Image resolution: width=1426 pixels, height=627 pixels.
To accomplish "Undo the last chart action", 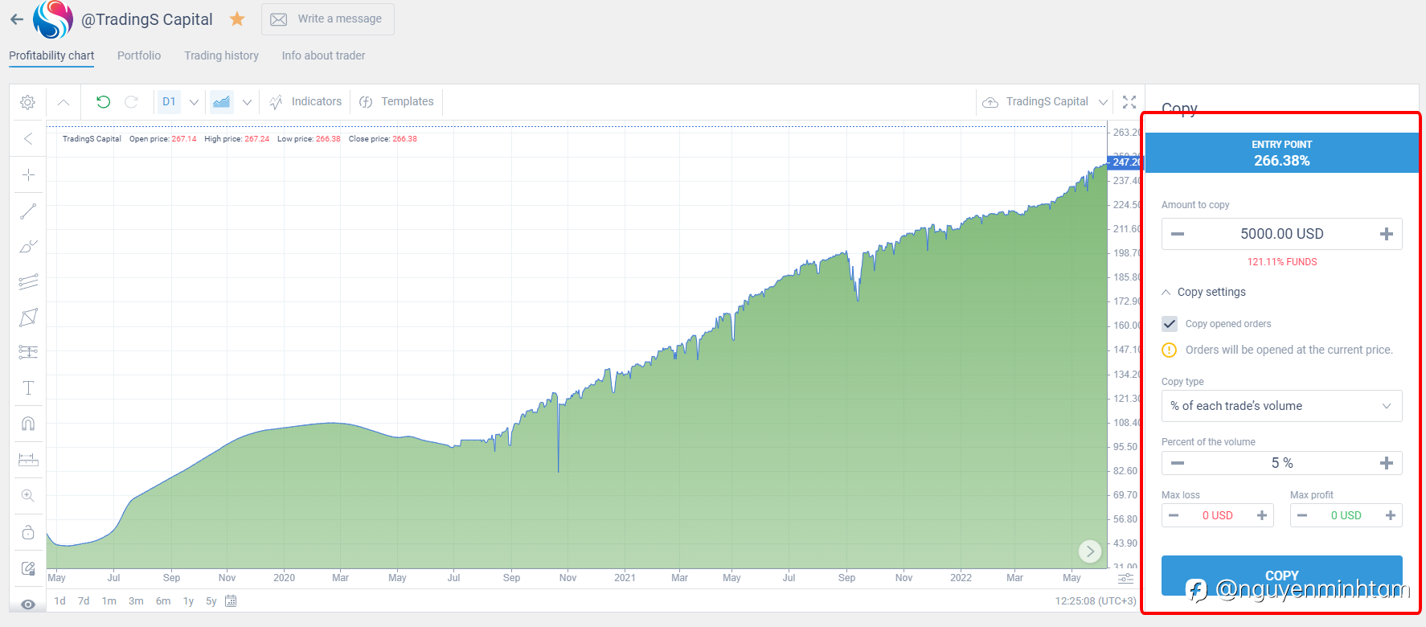I will (x=103, y=101).
